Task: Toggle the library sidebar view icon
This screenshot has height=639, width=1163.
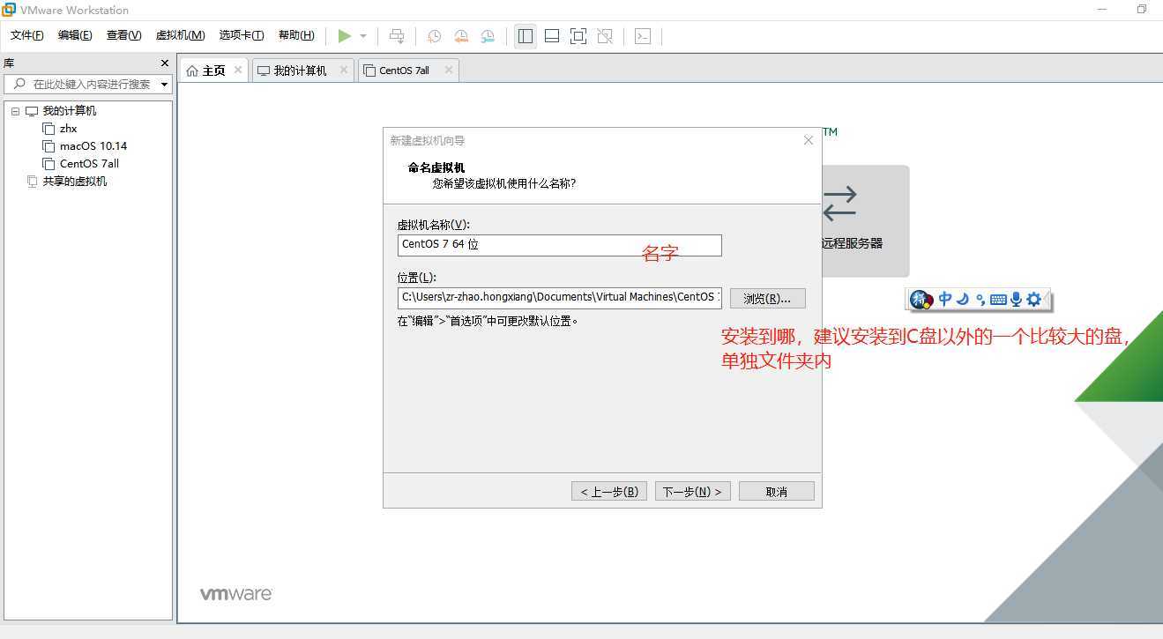Action: pos(526,36)
